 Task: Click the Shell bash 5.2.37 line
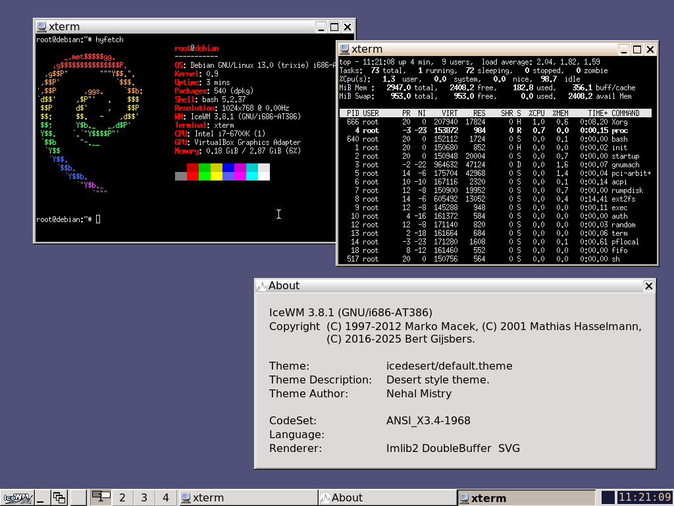pyautogui.click(x=210, y=99)
